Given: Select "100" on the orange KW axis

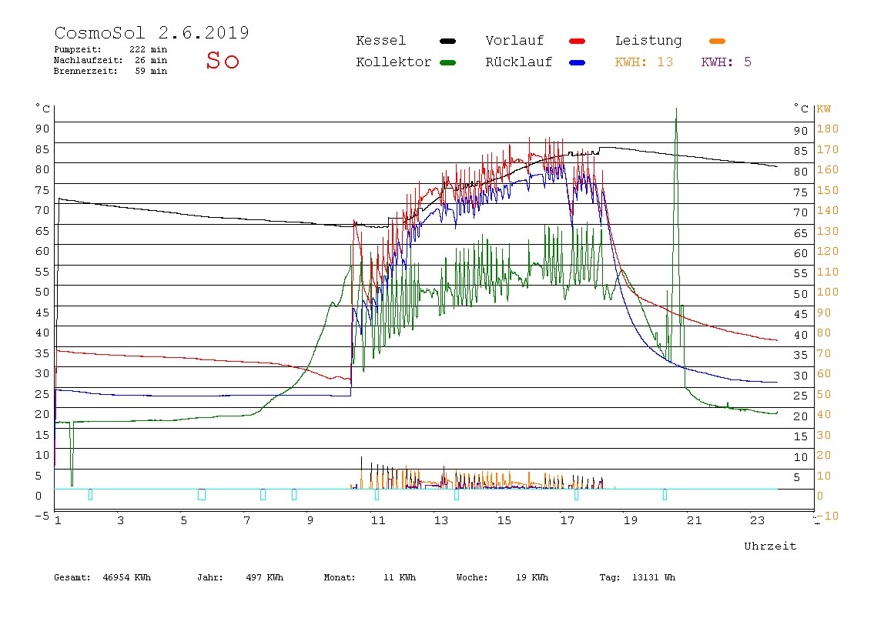Looking at the screenshot, I should [828, 292].
